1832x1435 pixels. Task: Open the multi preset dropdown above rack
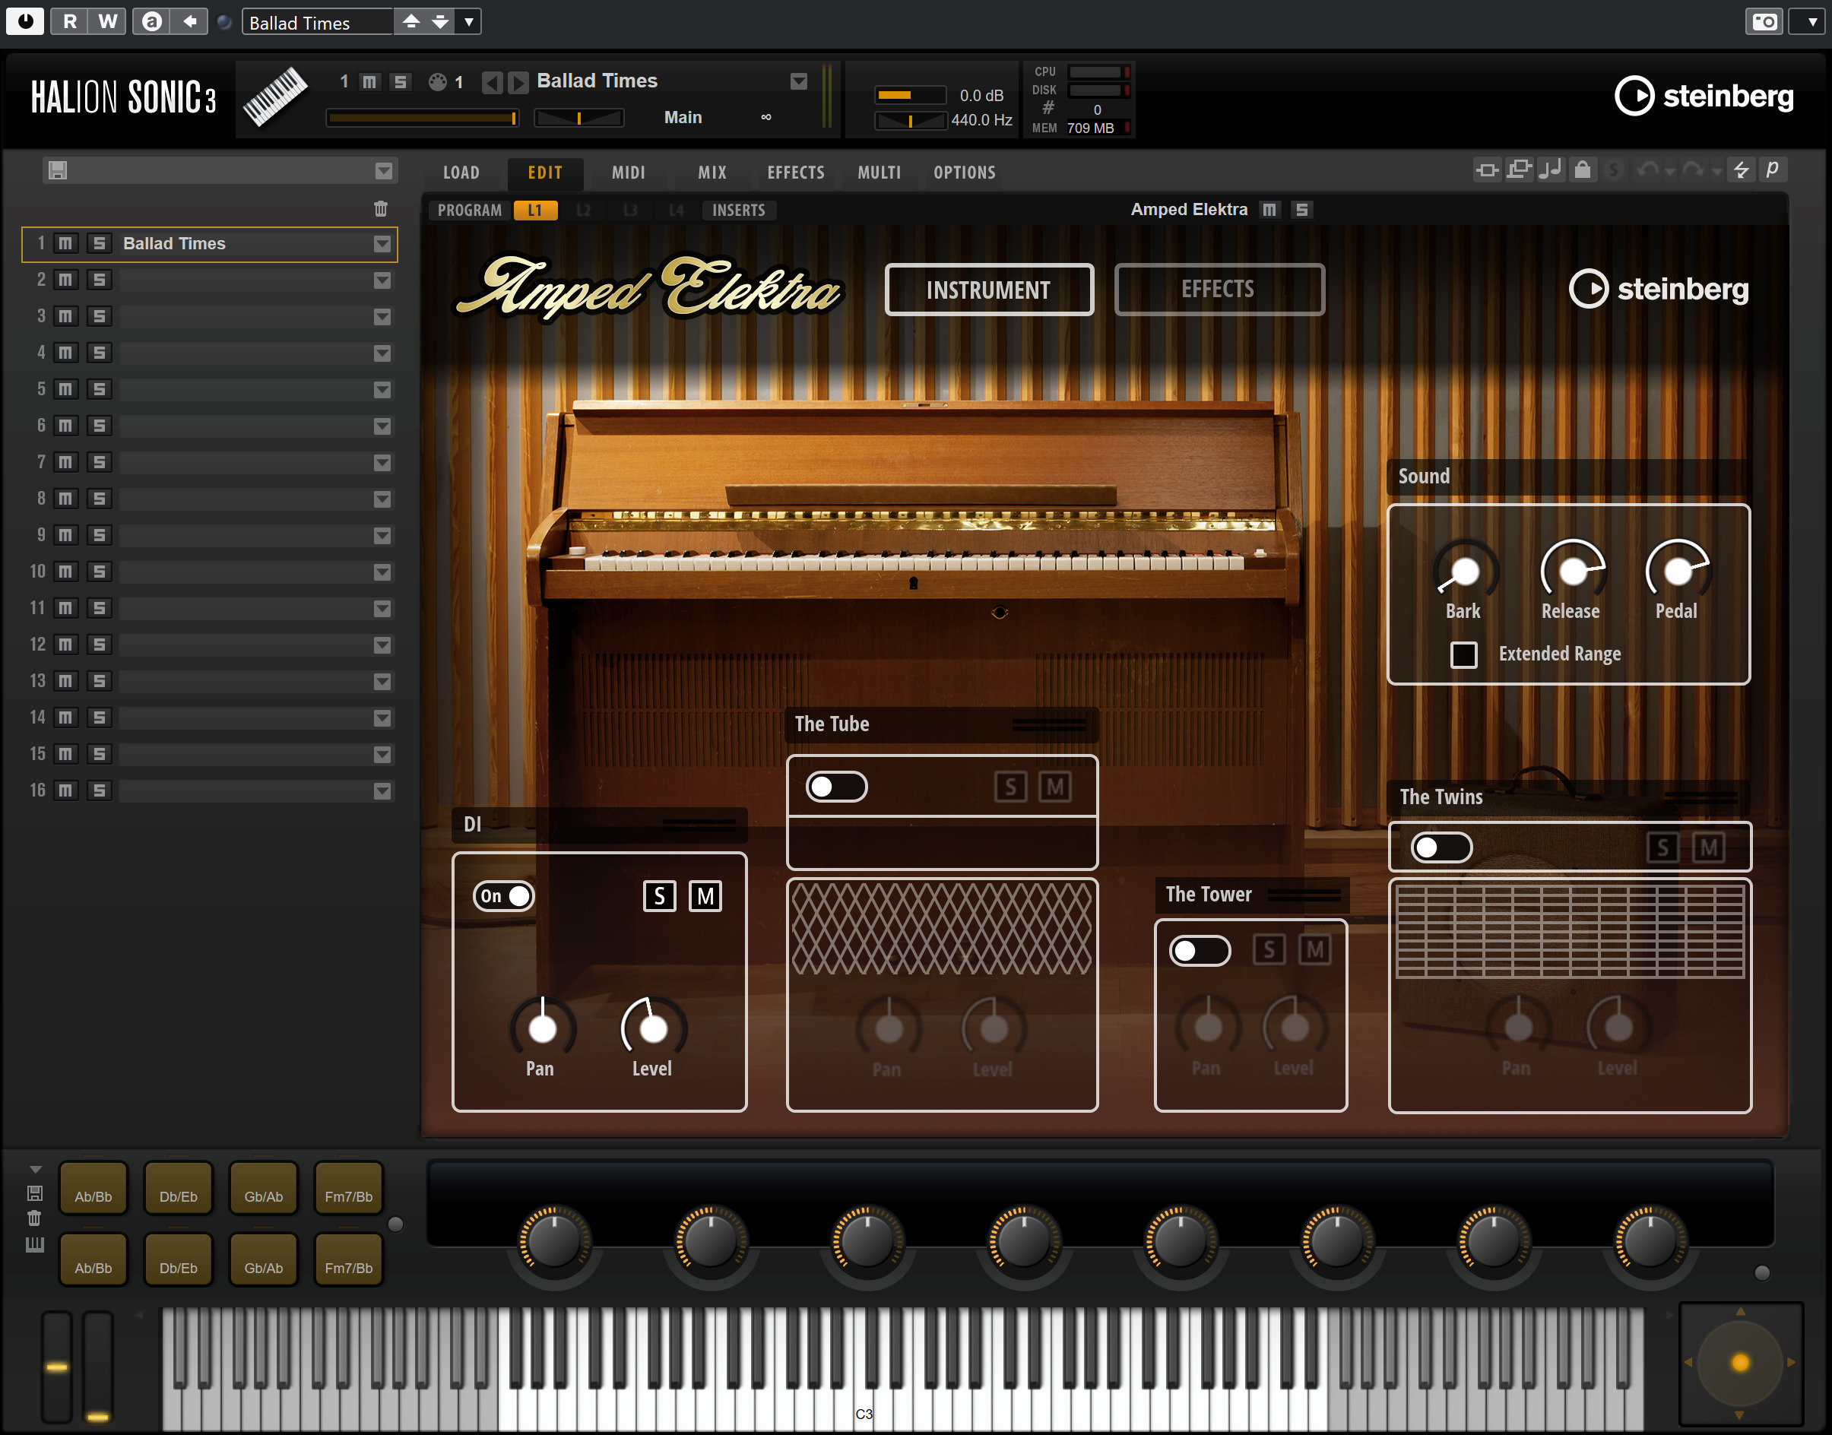click(384, 170)
